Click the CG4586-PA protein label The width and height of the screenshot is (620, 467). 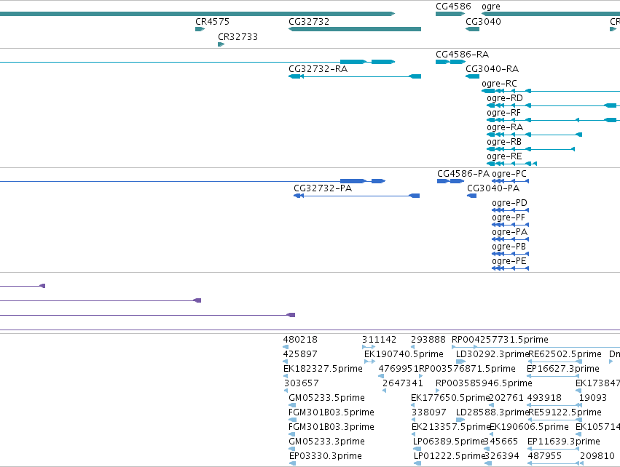463,174
